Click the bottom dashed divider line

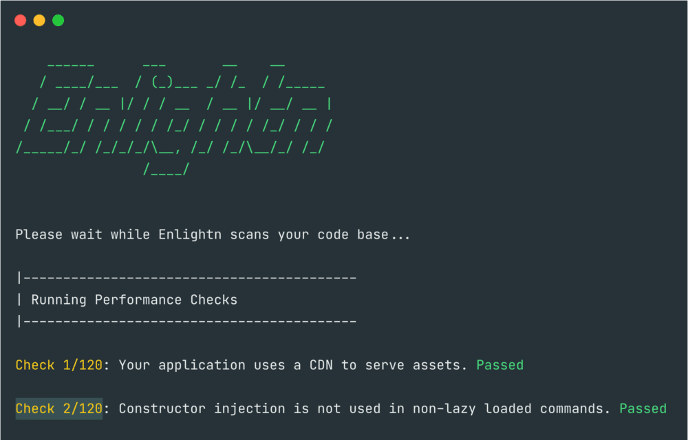(186, 321)
